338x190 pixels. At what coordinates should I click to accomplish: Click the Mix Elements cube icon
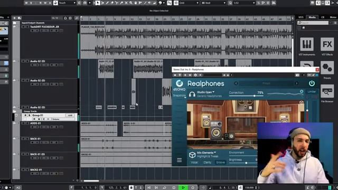(x=192, y=155)
